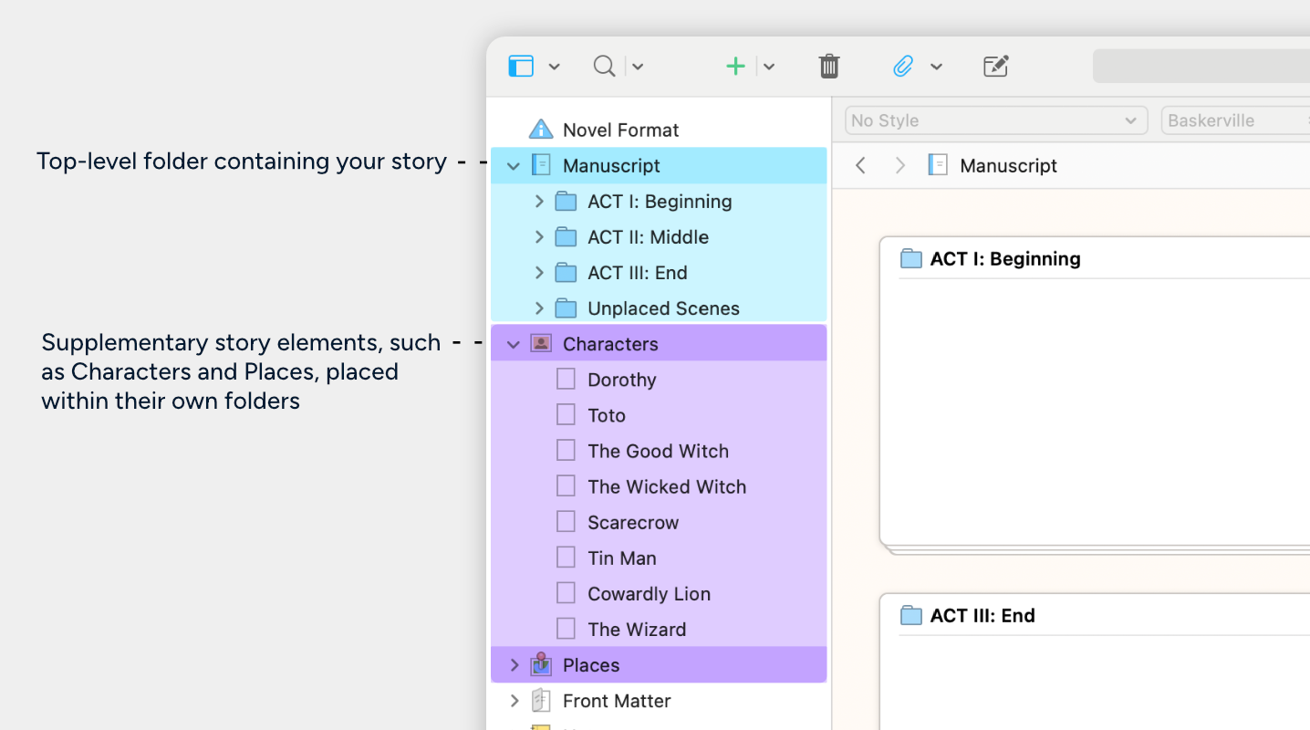Open sidebar view options dropdown arrow

[554, 67]
